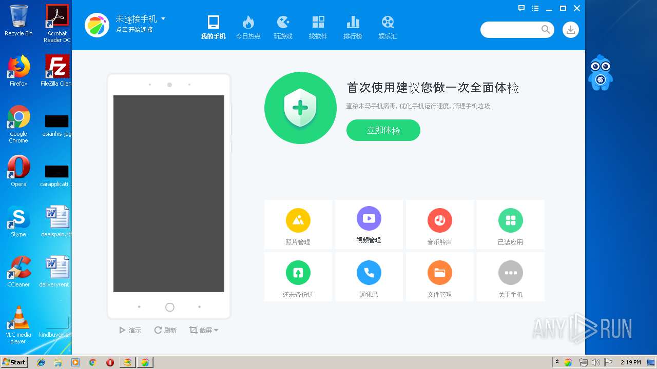Screen dimensions: 657x369
Task: Switch to 娱乐汇 tab
Action: (x=388, y=27)
